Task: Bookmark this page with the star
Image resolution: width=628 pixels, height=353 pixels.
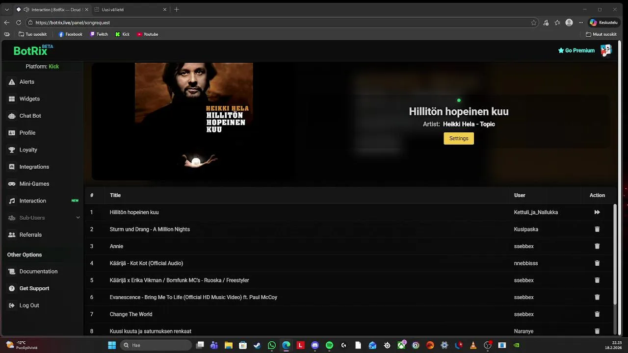Action: pyautogui.click(x=534, y=23)
